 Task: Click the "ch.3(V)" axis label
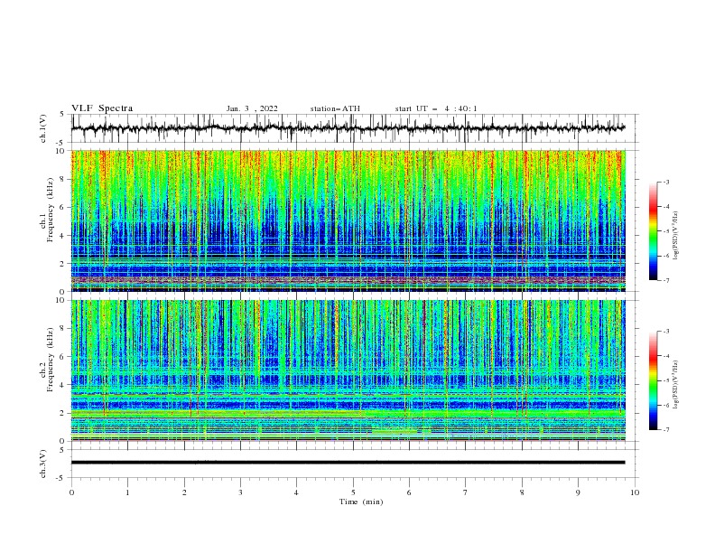click(43, 464)
